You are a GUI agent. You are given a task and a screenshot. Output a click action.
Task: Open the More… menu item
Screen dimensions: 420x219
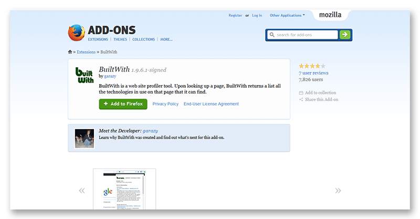[x=166, y=39]
